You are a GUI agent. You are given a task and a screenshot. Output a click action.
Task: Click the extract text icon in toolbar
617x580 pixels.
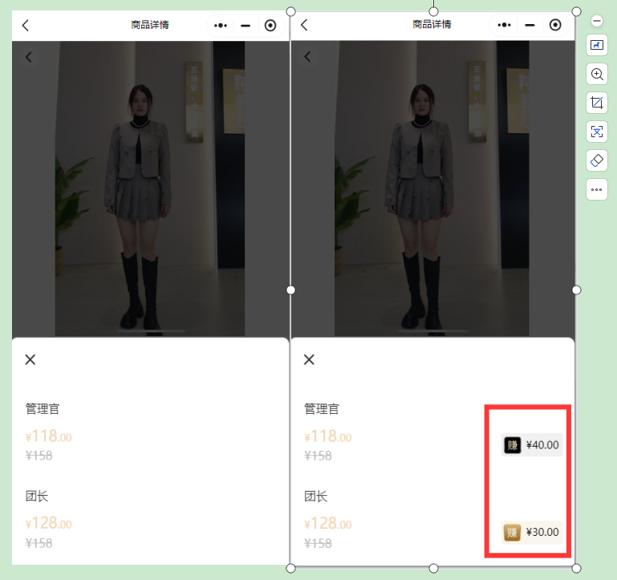[x=596, y=132]
